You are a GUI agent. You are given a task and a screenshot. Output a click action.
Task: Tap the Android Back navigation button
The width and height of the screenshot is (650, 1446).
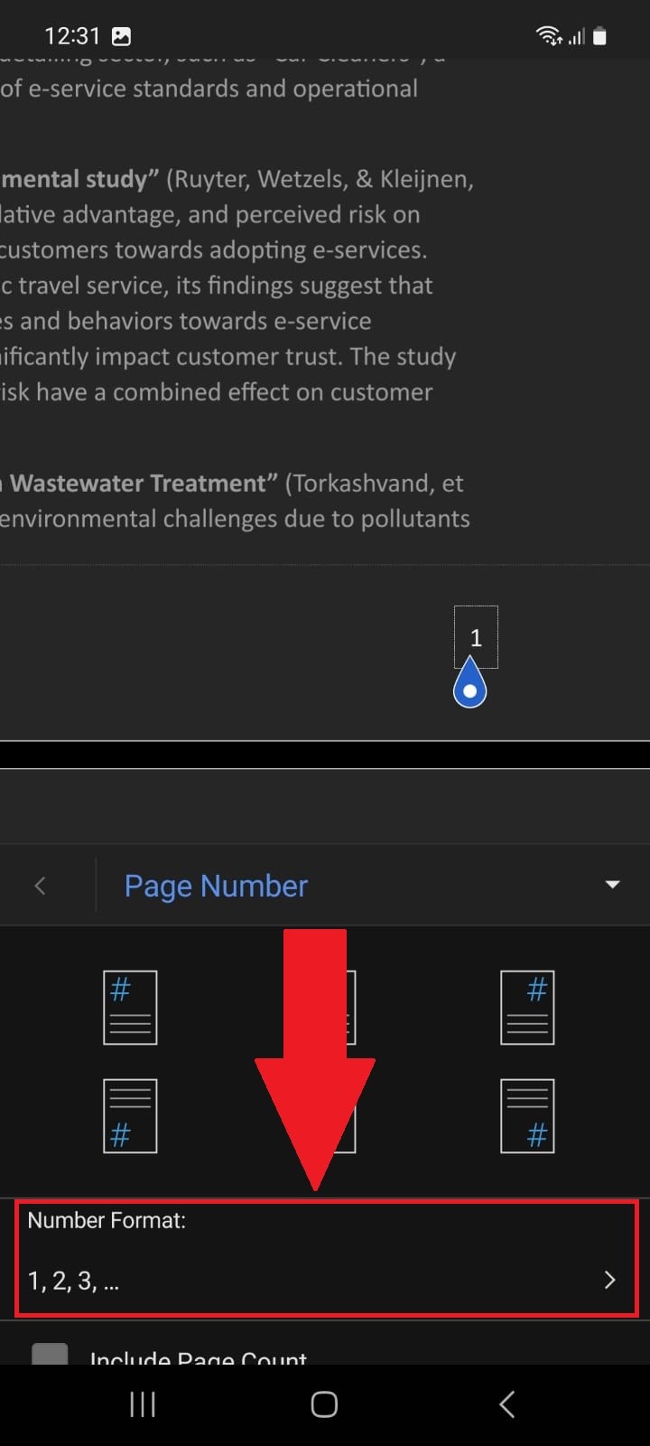point(506,1404)
